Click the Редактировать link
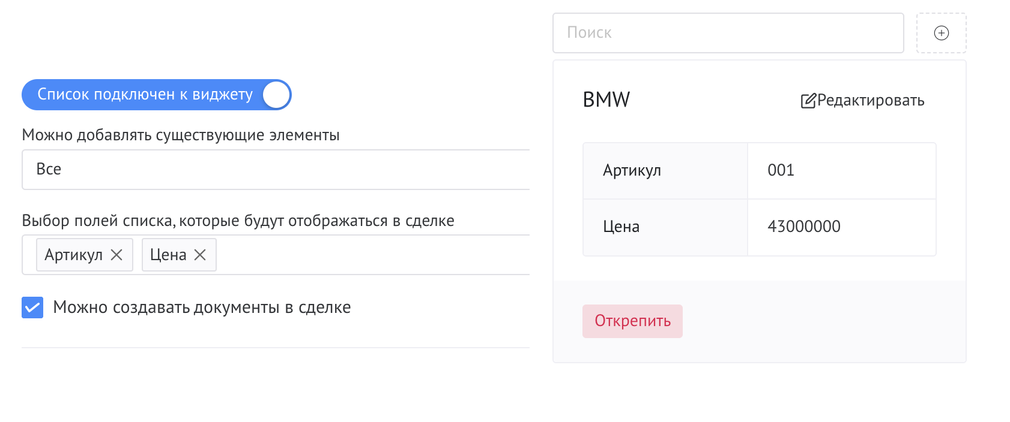This screenshot has height=422, width=1010. [870, 101]
